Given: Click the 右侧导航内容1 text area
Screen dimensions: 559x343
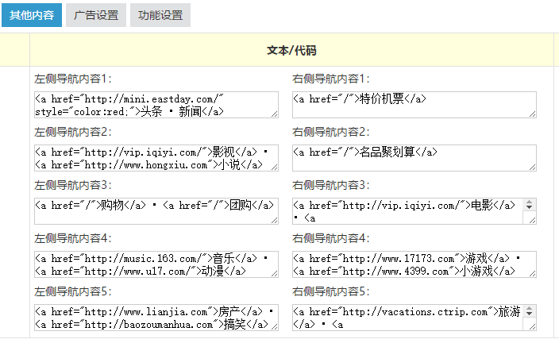Looking at the screenshot, I should point(414,105).
